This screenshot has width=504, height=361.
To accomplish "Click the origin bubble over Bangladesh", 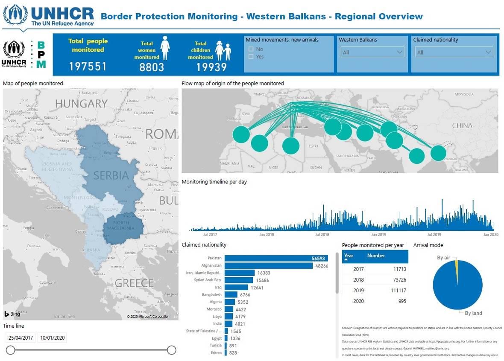I will [438, 153].
